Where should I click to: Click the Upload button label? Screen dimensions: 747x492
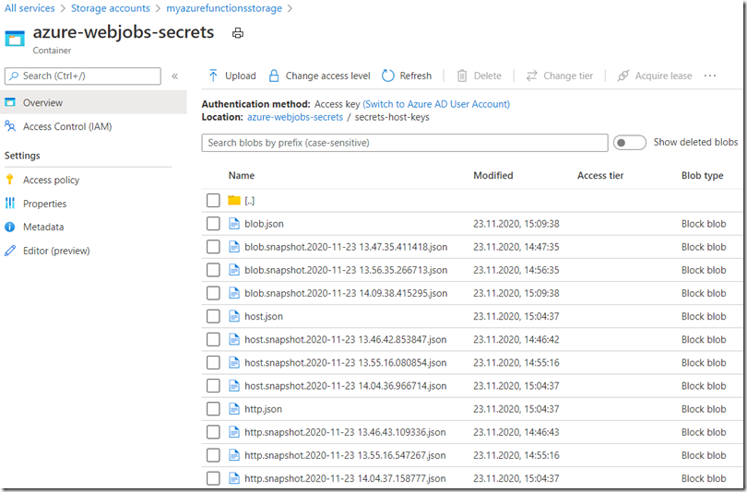tap(240, 76)
